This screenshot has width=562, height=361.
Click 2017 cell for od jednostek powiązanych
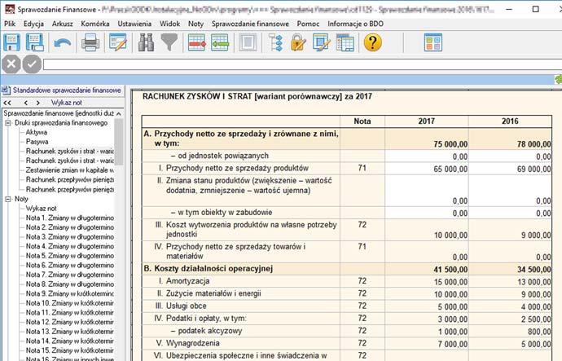427,156
